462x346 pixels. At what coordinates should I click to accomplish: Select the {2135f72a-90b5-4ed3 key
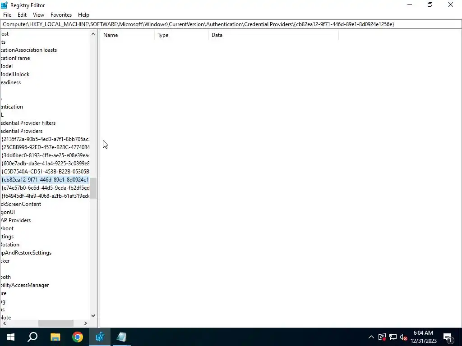46,139
